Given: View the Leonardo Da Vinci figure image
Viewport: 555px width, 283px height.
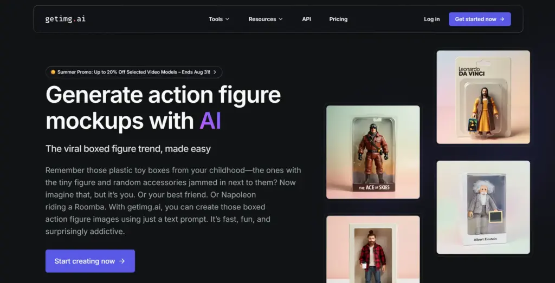Looking at the screenshot, I should pos(483,97).
